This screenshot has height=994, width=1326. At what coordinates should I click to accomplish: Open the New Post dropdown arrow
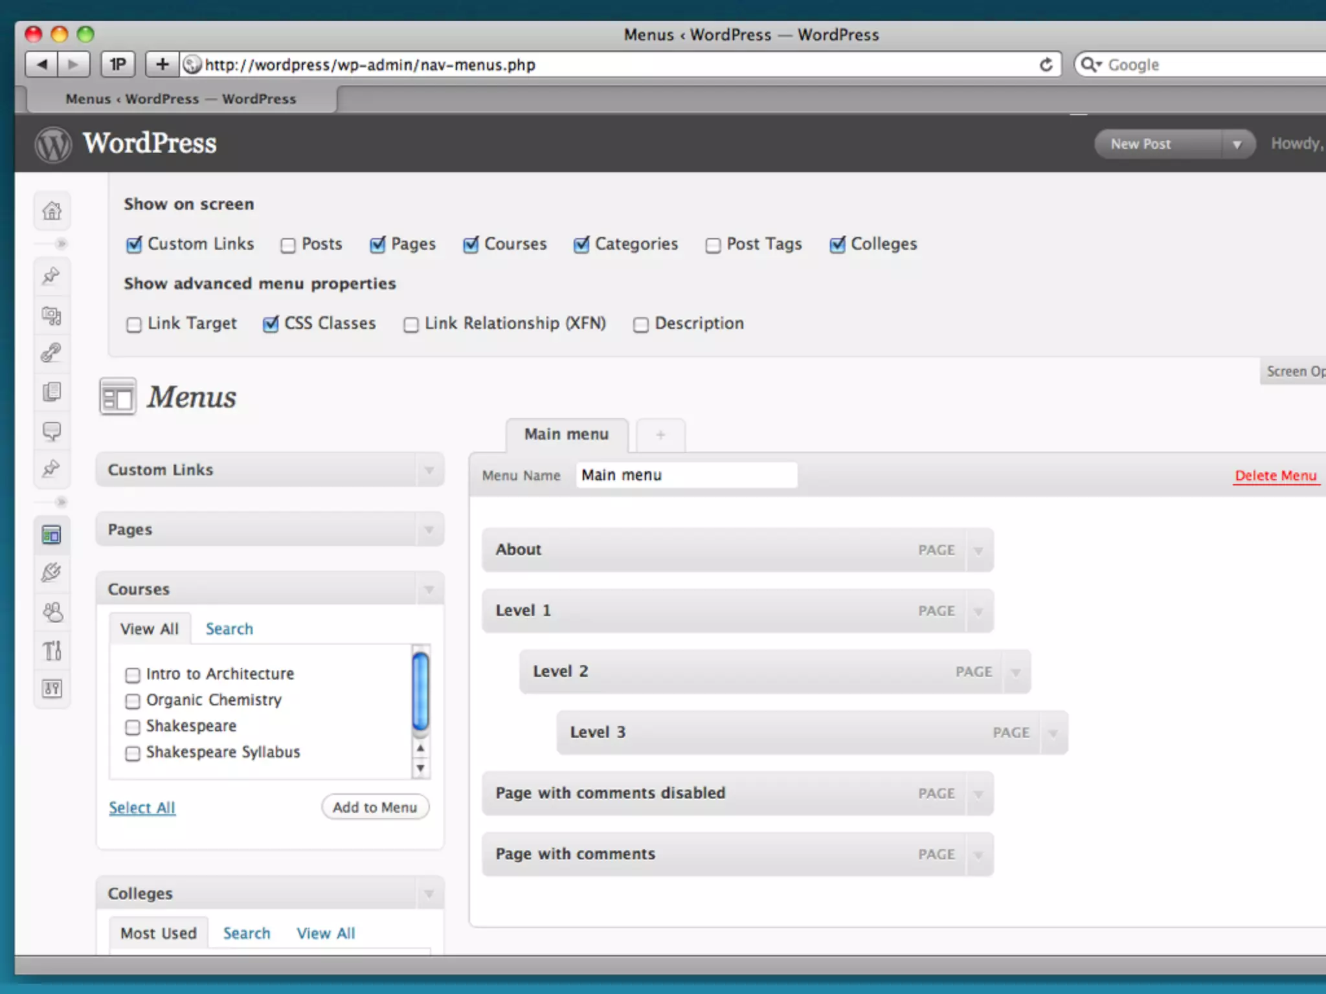click(1237, 144)
